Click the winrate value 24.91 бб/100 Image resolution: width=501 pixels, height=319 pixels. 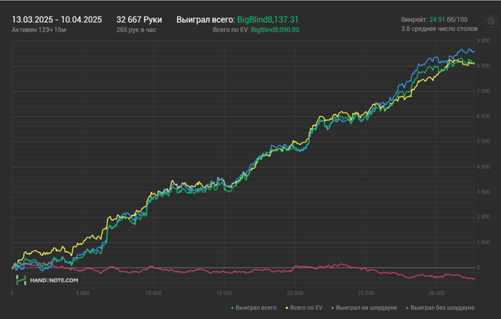pos(448,20)
